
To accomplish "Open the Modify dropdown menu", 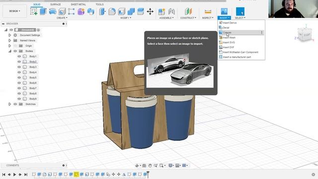I will click(x=126, y=18).
